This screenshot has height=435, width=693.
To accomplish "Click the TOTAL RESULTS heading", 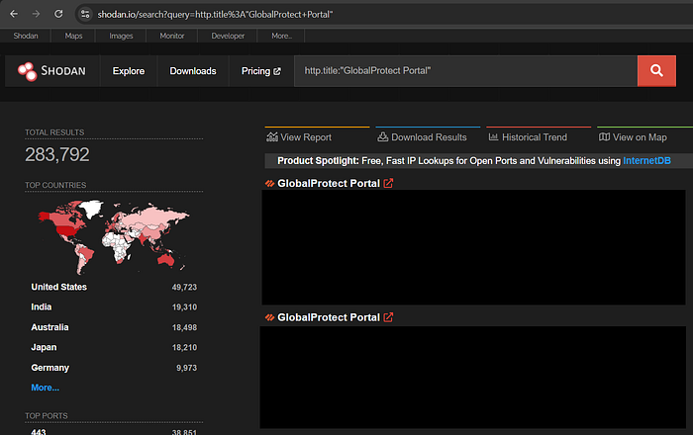I will click(x=54, y=132).
